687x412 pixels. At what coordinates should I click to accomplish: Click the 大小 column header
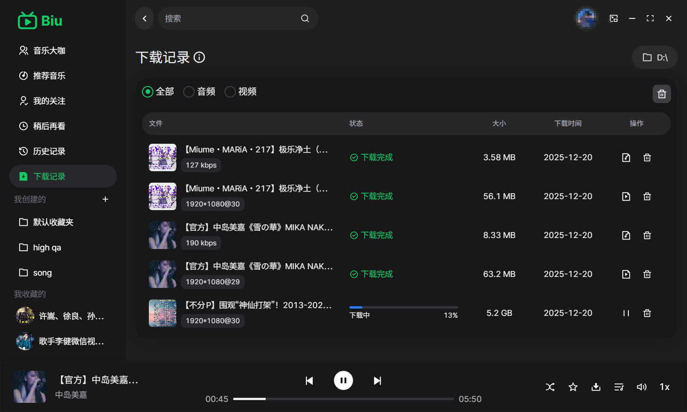499,124
